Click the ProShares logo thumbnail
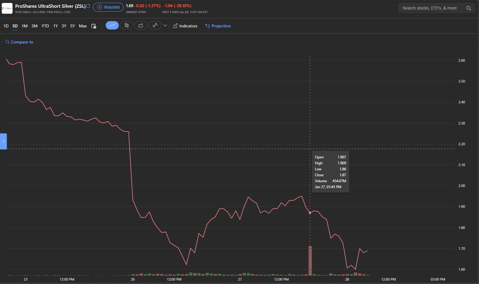The image size is (479, 284). click(7, 8)
